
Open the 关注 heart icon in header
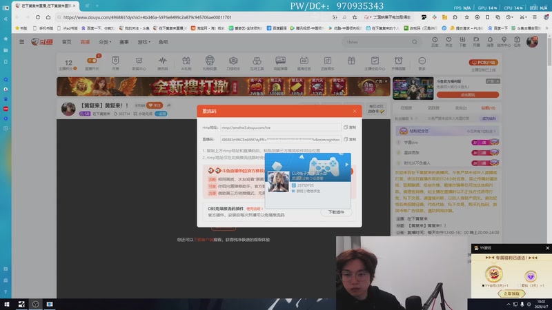click(448, 40)
